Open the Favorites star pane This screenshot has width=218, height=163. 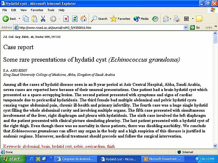coord(120,19)
